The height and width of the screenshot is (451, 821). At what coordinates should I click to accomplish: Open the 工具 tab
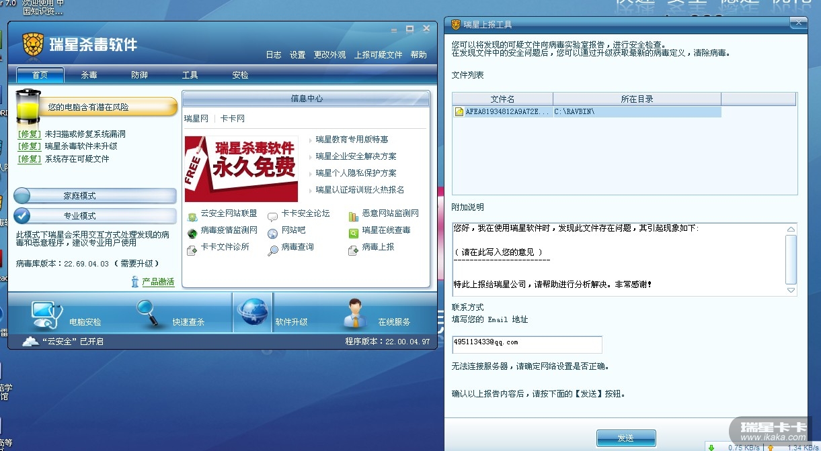190,74
